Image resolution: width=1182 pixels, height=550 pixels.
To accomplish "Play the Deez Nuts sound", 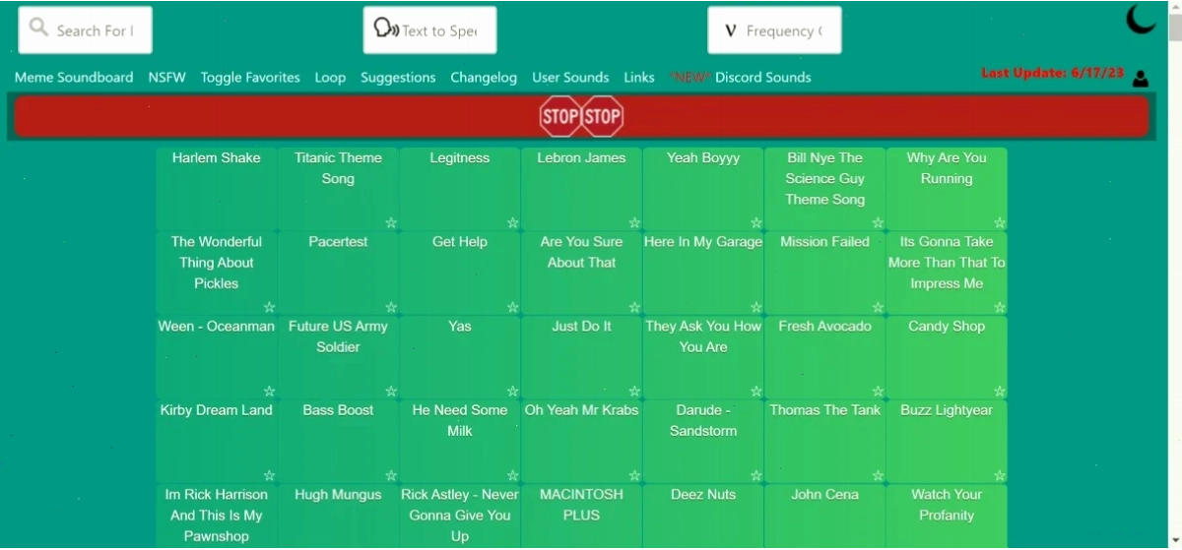I will point(703,517).
